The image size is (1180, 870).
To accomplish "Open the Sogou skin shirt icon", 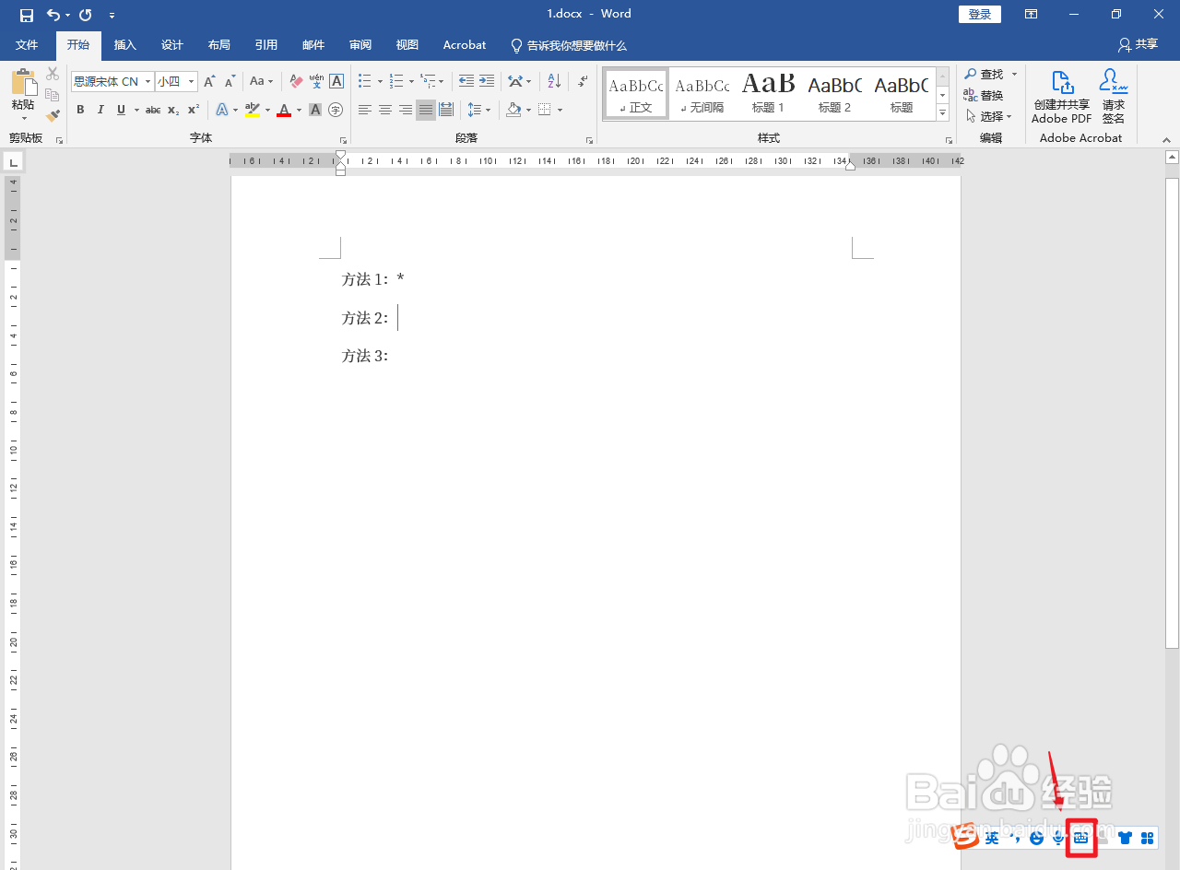I will [x=1126, y=838].
